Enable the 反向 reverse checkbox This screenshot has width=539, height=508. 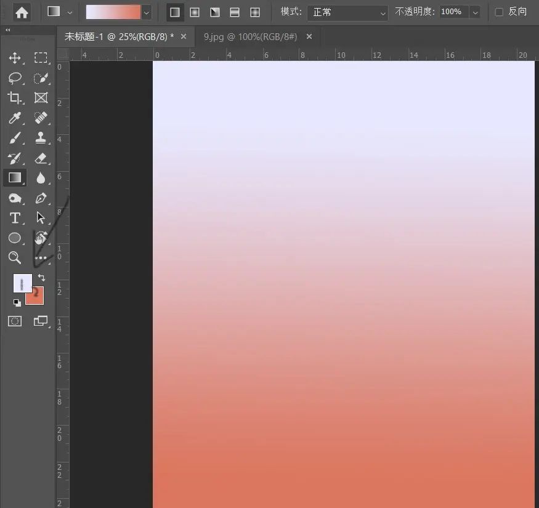(x=499, y=12)
